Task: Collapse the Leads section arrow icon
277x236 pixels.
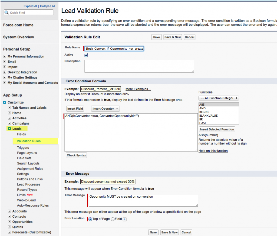Action: (x=9, y=129)
